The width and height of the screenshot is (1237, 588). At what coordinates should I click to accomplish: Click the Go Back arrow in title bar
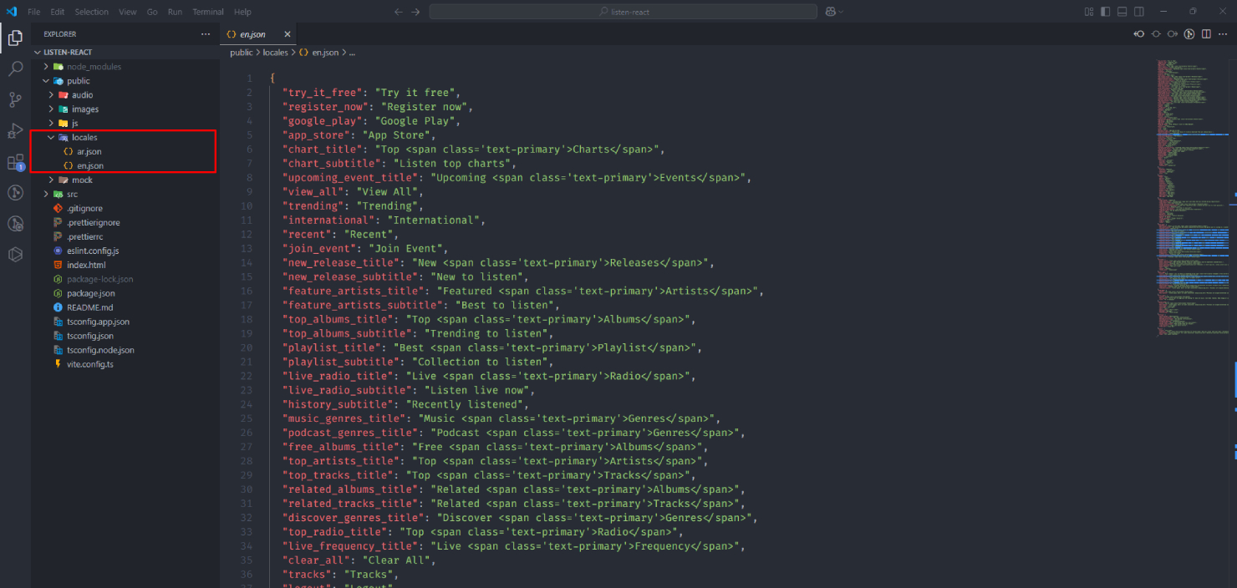(x=399, y=12)
